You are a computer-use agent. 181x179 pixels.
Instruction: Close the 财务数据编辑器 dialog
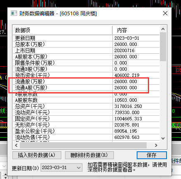(x=165, y=13)
